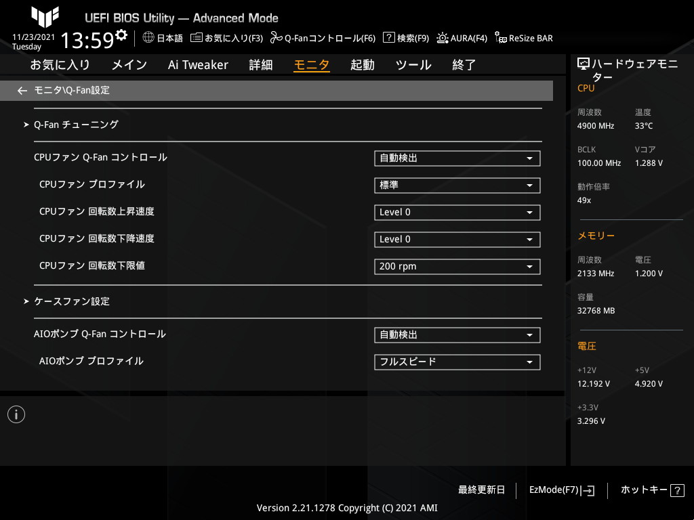Open the ツール tab
694x520 pixels.
pyautogui.click(x=413, y=65)
